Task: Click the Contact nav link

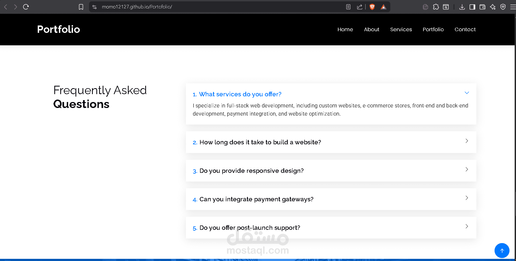Action: (x=465, y=29)
